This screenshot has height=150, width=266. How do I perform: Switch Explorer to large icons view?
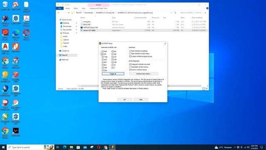pyautogui.click(x=207, y=89)
